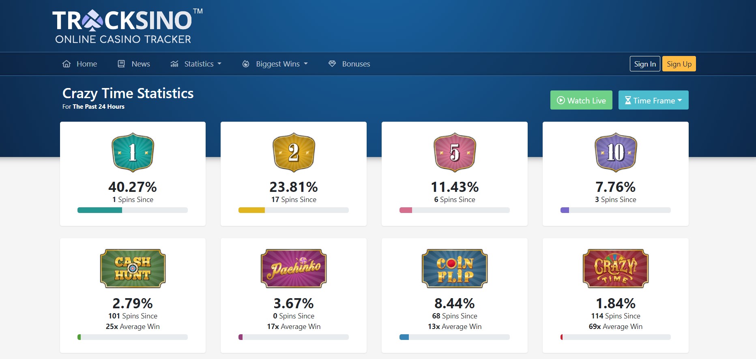Click the Tracksino logo
The height and width of the screenshot is (359, 756).
[x=127, y=26]
